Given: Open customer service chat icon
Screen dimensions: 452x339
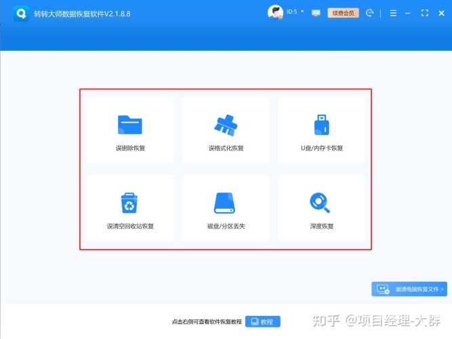Looking at the screenshot, I should coord(369,13).
